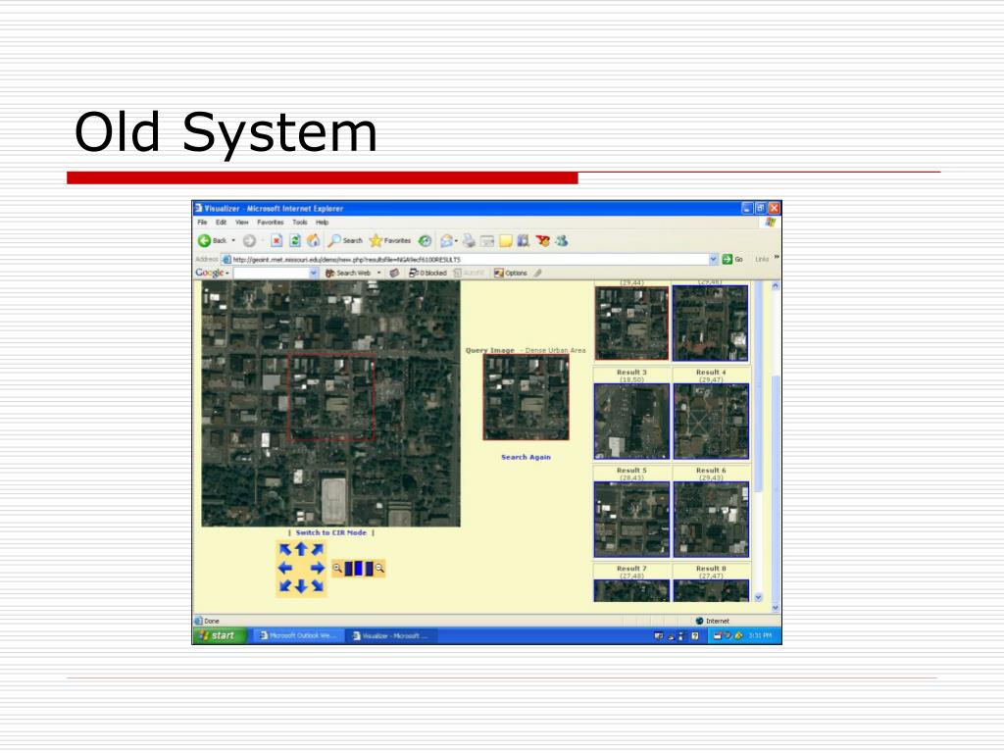Viewport: 1004px width, 753px height.
Task: Select the first zoom level bar
Action: click(x=348, y=568)
